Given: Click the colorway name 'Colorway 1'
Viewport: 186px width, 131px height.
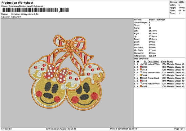Looking at the screenshot, I should tap(16, 17).
